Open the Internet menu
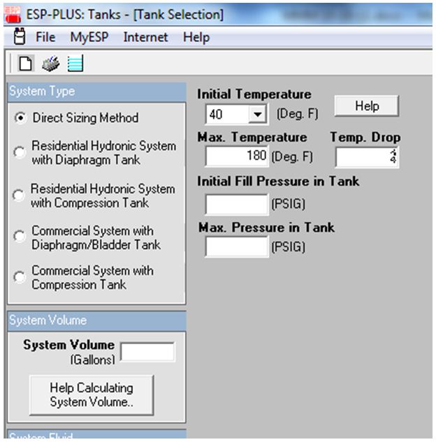The height and width of the screenshot is (442, 436). tap(145, 37)
